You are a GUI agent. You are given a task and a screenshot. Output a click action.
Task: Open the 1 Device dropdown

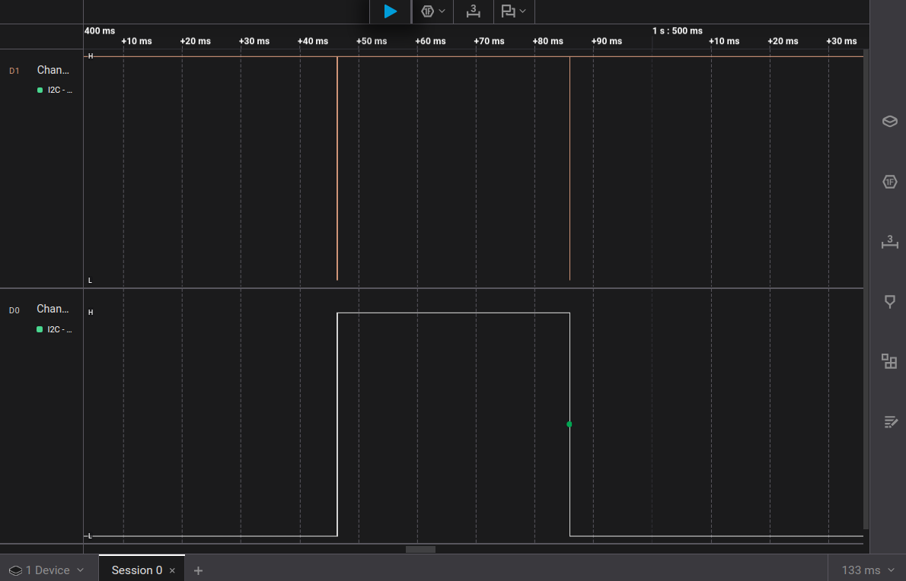pyautogui.click(x=47, y=570)
